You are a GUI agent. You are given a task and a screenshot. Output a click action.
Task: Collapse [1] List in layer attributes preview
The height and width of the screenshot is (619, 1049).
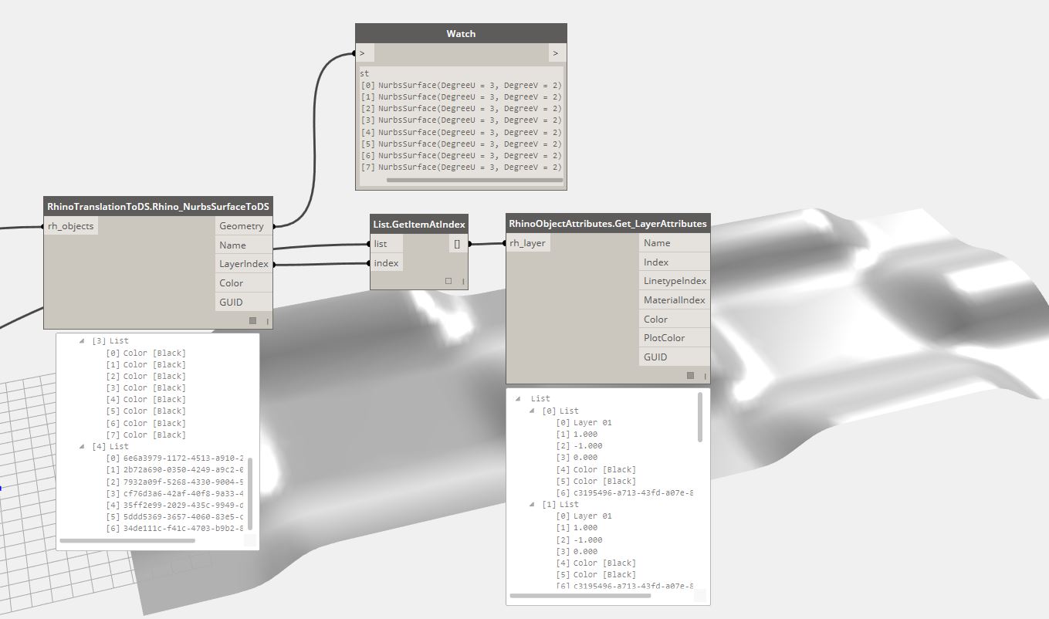[532, 504]
